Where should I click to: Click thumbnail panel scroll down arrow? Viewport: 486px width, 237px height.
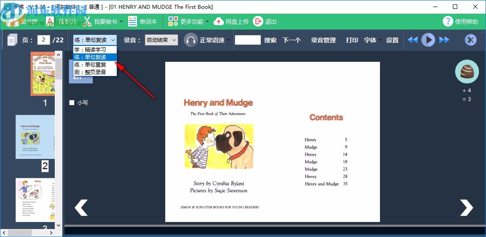click(59, 225)
